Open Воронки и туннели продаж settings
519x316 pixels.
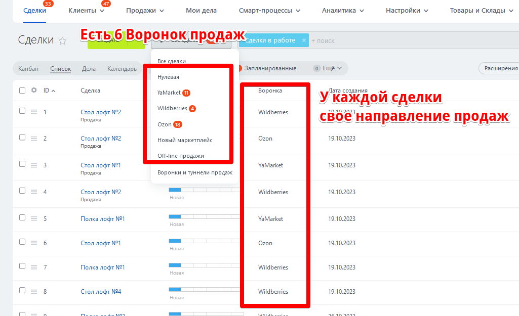(x=194, y=172)
